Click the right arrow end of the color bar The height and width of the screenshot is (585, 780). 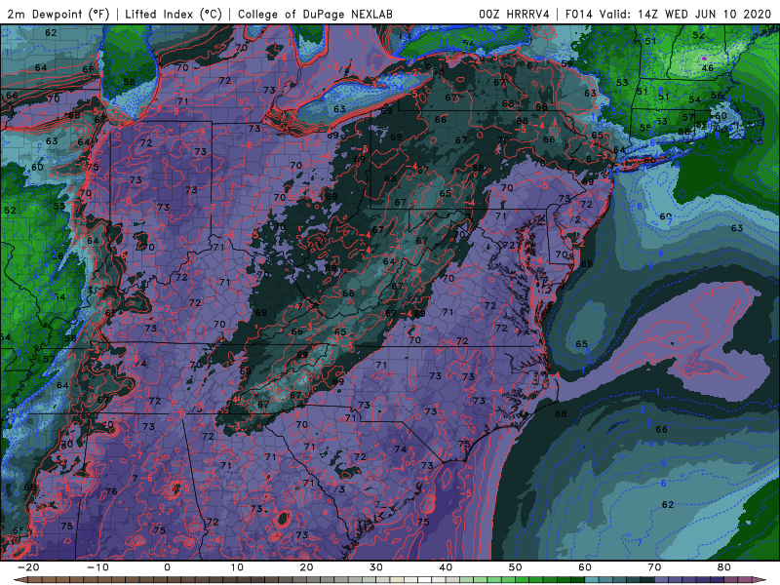coord(761,580)
